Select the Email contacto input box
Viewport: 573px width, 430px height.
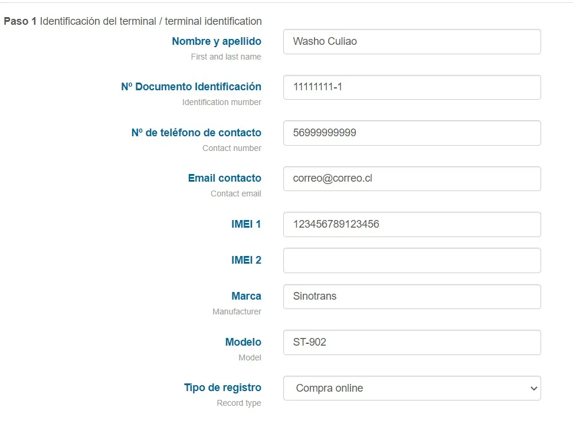pyautogui.click(x=412, y=179)
